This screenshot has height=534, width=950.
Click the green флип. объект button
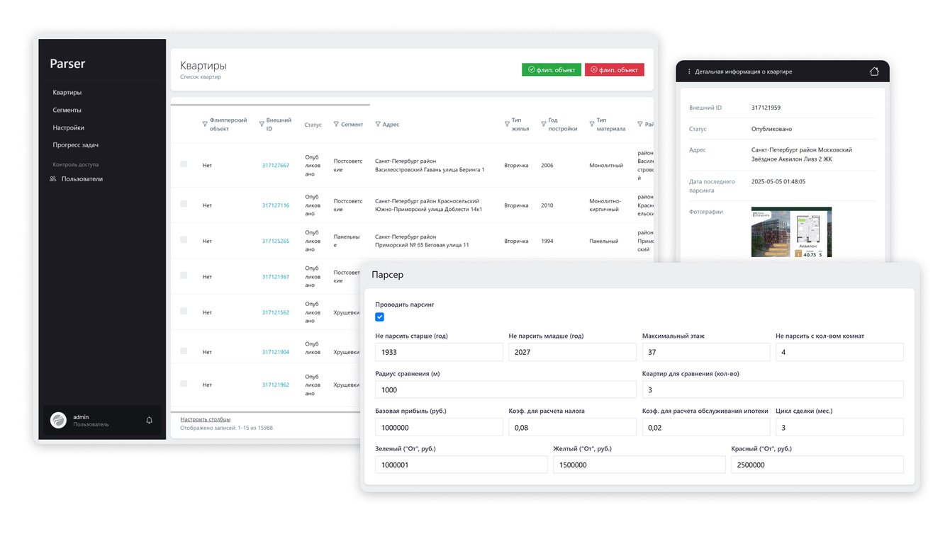click(x=552, y=70)
